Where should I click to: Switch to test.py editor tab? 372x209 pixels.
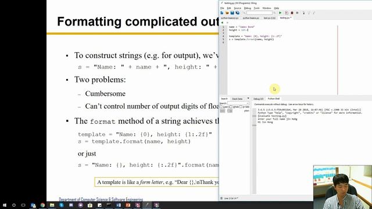[270, 18]
